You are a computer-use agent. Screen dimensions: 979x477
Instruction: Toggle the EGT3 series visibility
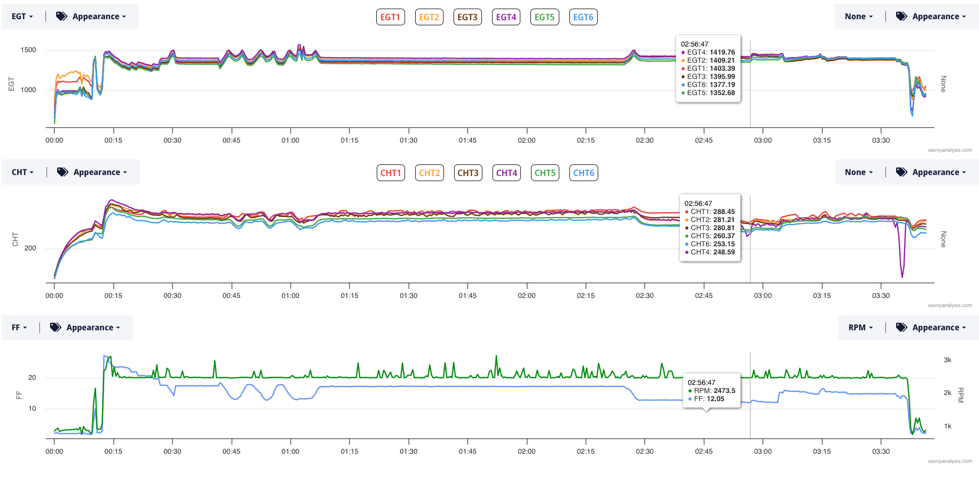click(467, 17)
